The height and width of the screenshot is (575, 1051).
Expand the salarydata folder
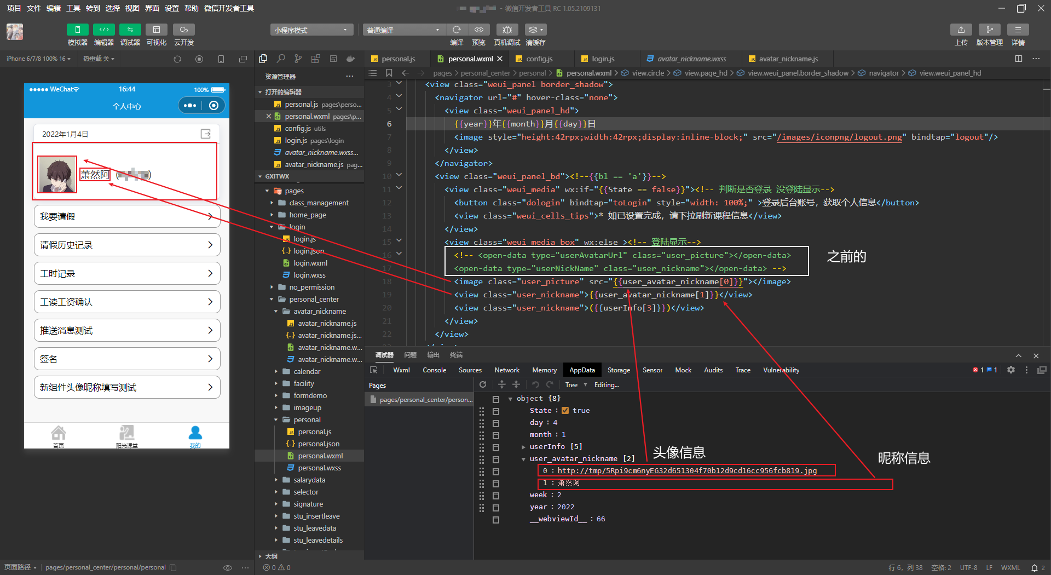coord(276,480)
